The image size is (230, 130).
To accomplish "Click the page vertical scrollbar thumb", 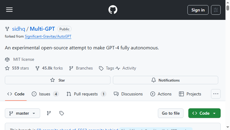I will (228, 8).
